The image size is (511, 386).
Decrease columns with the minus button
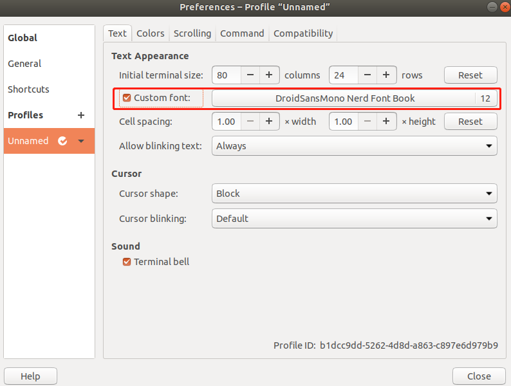click(250, 75)
